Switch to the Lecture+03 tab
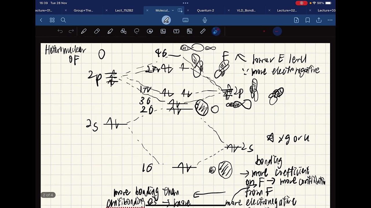This screenshot has width=371, height=208. pyautogui.click(x=327, y=10)
